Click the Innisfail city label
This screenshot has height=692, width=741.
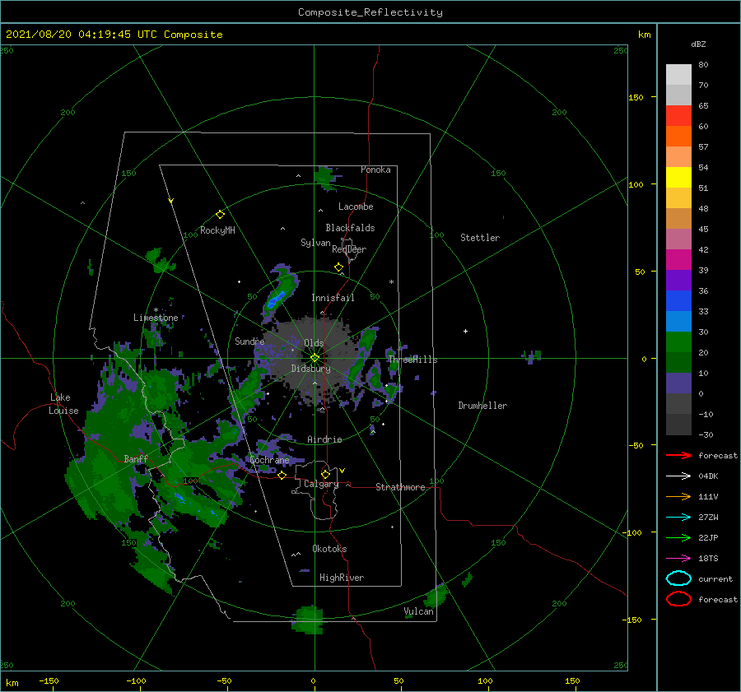[333, 298]
